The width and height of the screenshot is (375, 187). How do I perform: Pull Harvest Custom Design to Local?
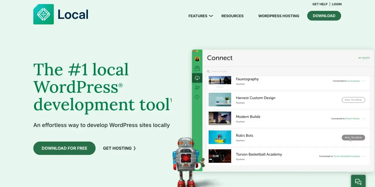point(353,100)
